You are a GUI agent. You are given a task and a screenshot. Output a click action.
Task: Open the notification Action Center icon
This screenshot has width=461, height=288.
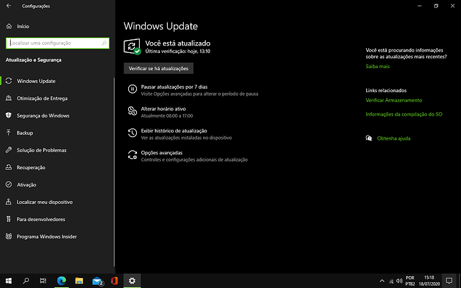(x=449, y=281)
